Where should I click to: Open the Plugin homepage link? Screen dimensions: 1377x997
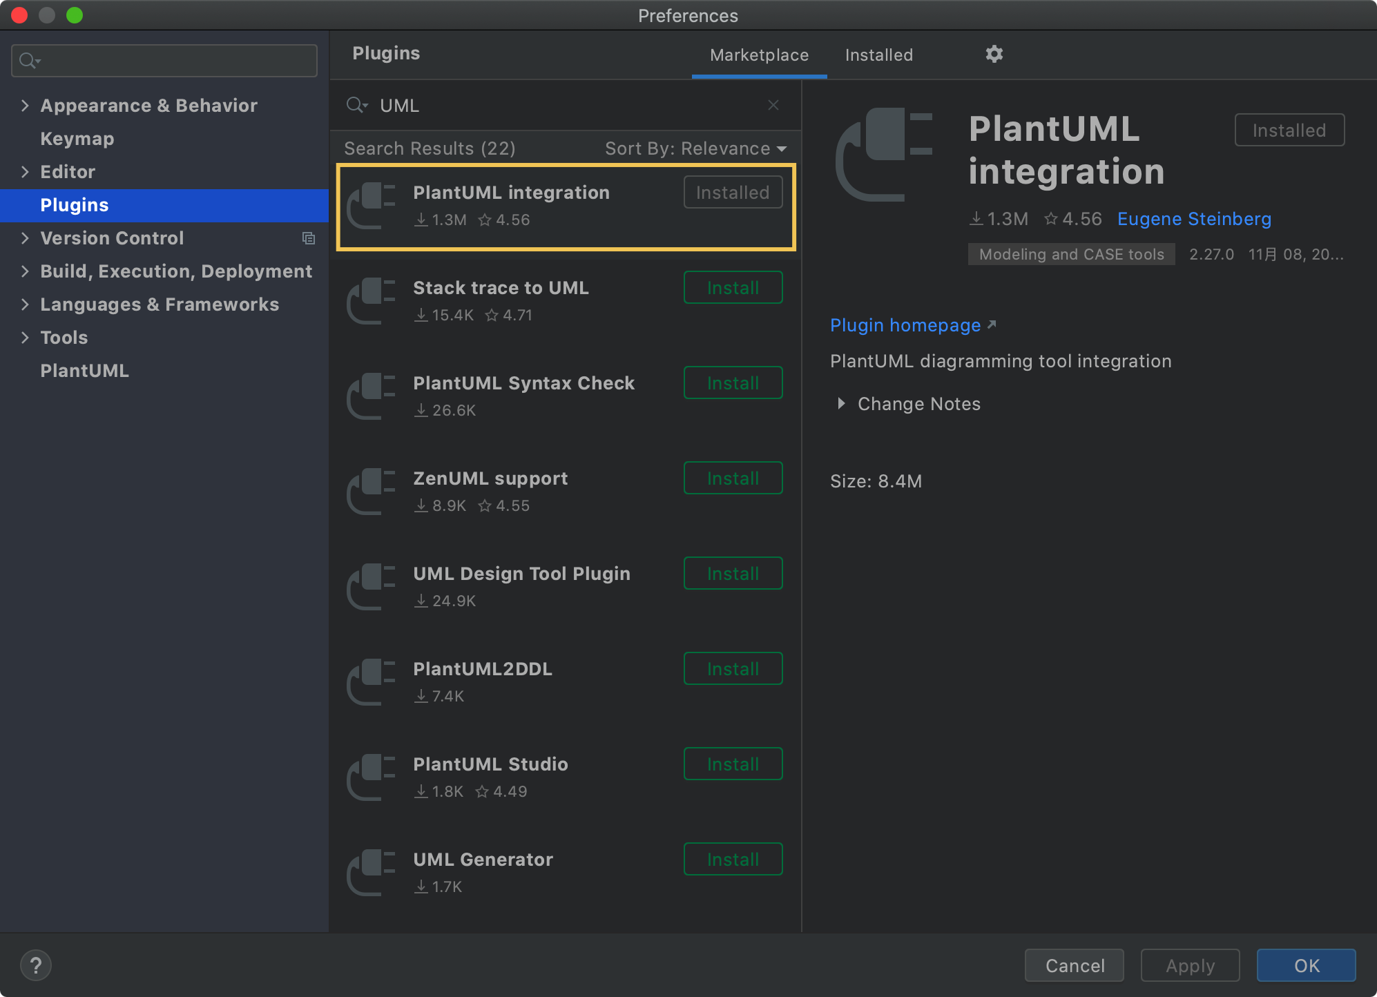(x=905, y=325)
